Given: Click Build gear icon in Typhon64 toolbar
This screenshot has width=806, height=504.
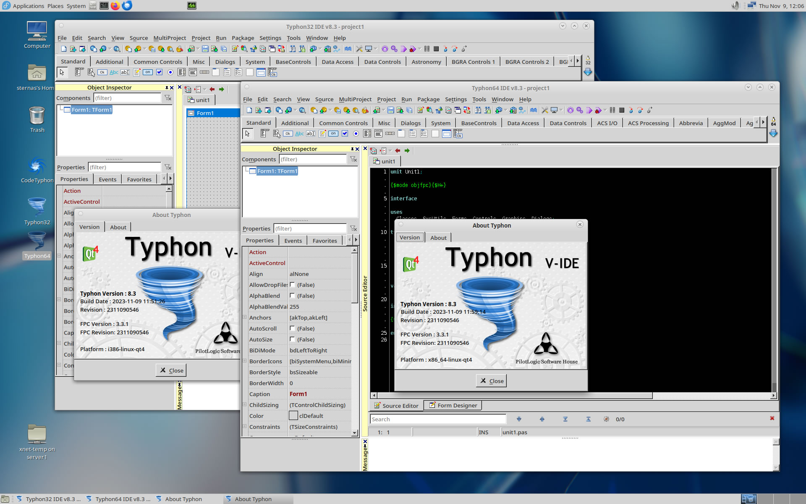Looking at the screenshot, I should coord(570,110).
